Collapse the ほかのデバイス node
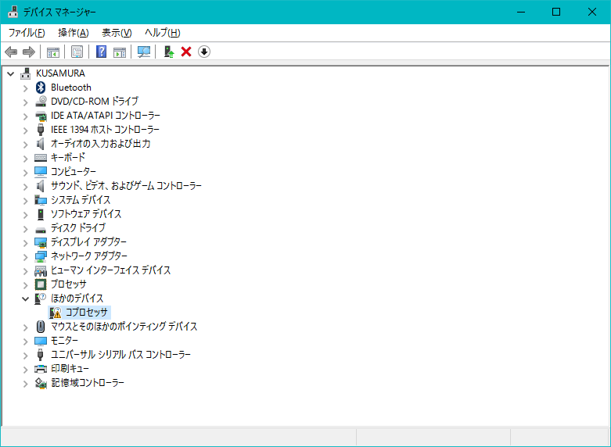This screenshot has width=611, height=447. pyautogui.click(x=25, y=299)
